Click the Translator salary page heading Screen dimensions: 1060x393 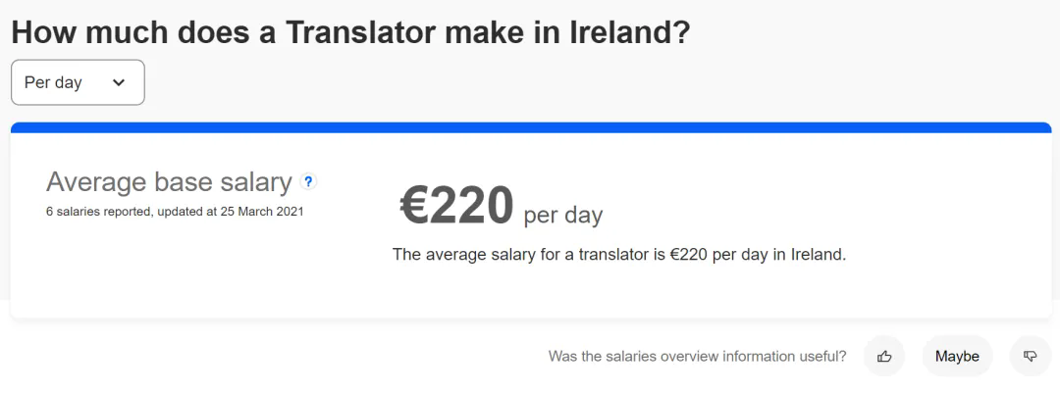pos(350,32)
